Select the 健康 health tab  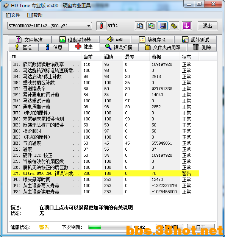coord(84,47)
